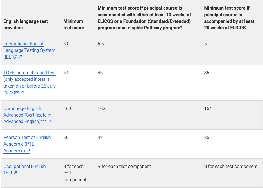
Task: Open the Pearson Test of English Academic link
Action: coord(27,144)
